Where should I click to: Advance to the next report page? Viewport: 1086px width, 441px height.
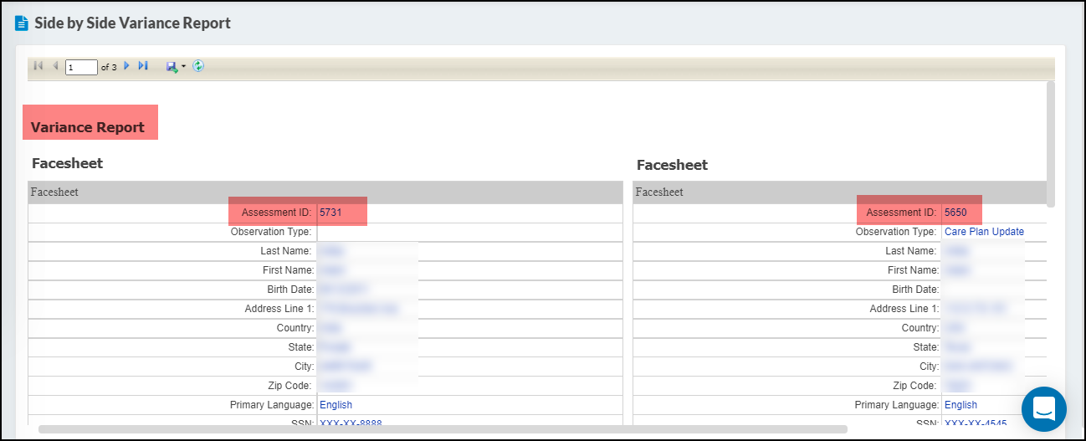pyautogui.click(x=127, y=66)
